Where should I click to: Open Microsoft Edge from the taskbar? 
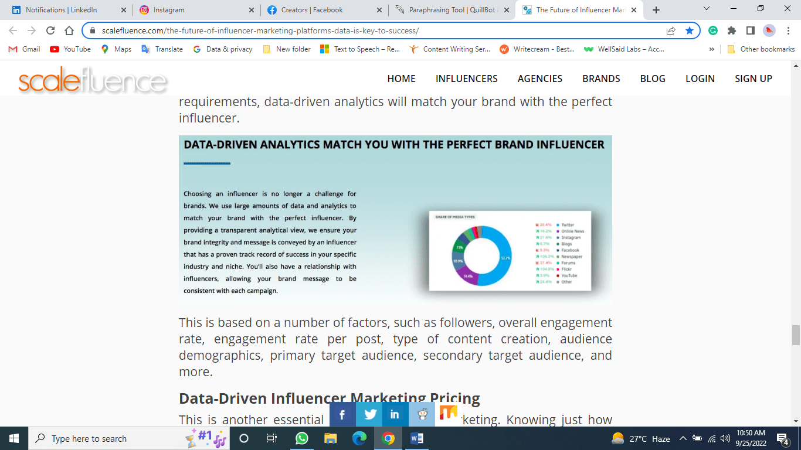359,438
